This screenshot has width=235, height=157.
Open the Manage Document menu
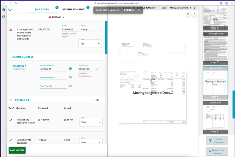[x=179, y=8]
